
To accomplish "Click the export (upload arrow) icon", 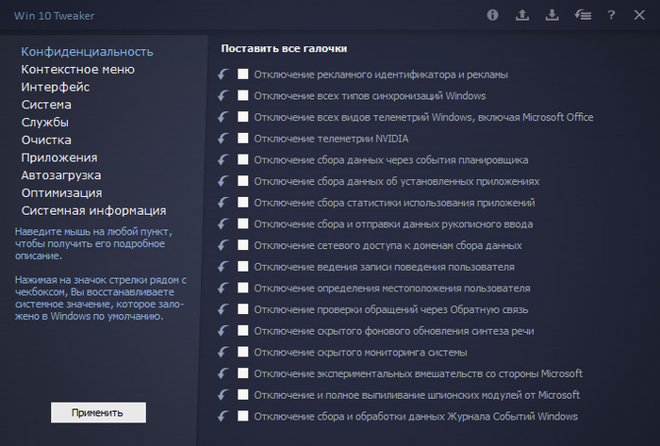I will [522, 15].
